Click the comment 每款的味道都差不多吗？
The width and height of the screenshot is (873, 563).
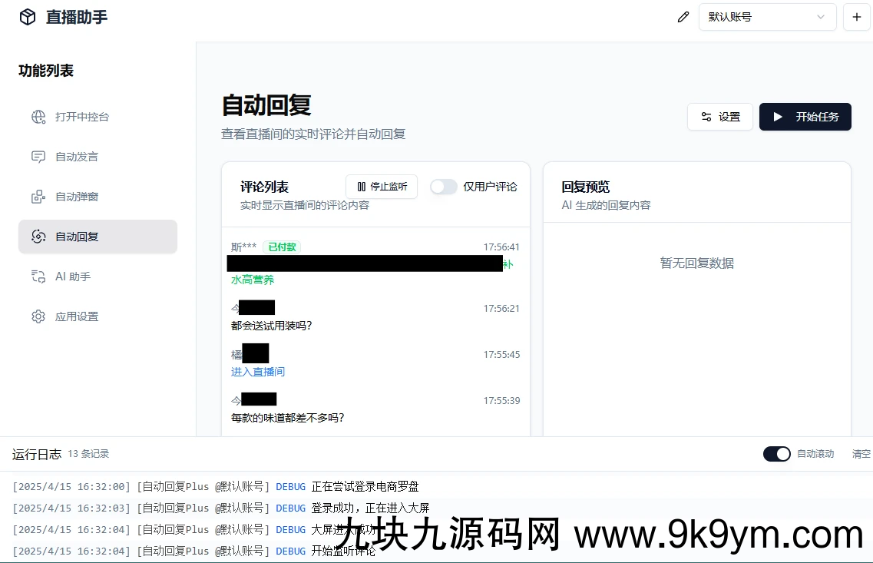pos(288,418)
